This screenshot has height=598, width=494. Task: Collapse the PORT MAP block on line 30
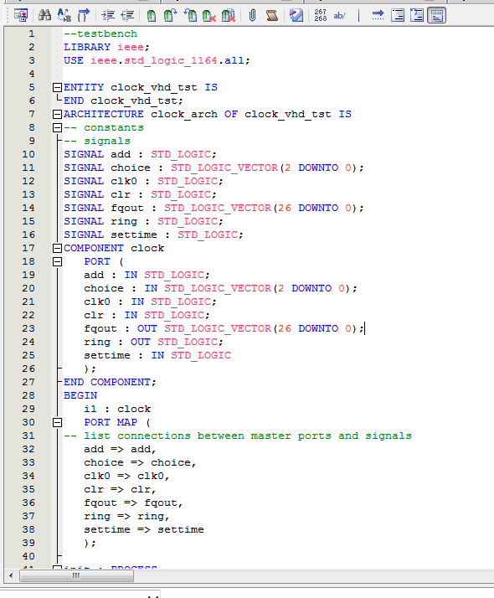coord(57,422)
